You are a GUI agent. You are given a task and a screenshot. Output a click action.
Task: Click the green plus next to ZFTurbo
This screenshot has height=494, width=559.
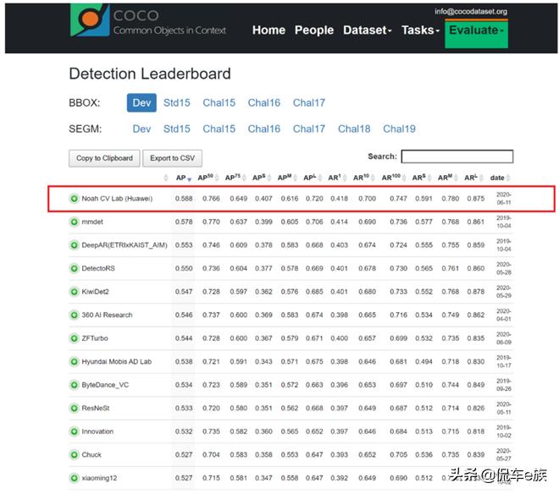point(75,338)
